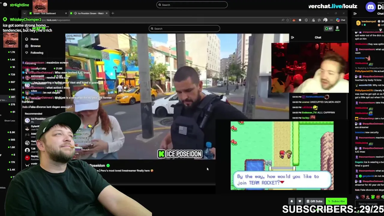The width and height of the screenshot is (384, 216).
Task: Click Kick site Search box inside browser
Action: pos(184,28)
